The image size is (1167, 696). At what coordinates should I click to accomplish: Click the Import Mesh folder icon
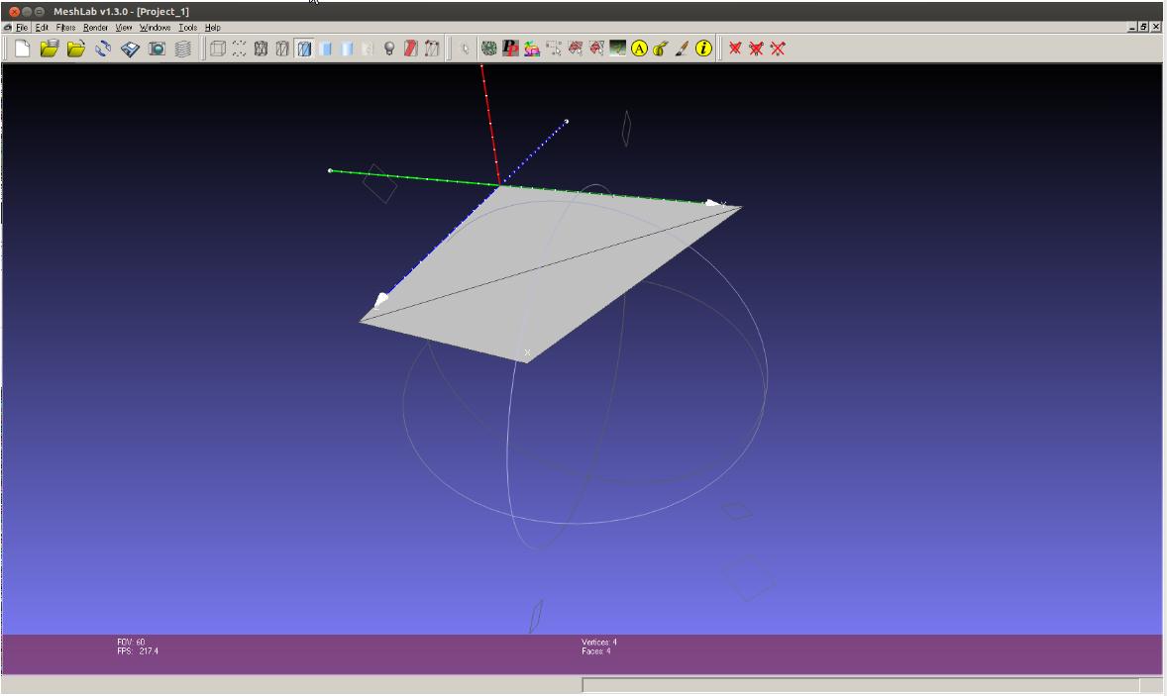(76, 49)
